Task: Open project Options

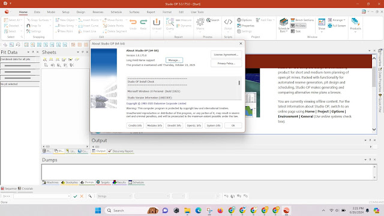Action: [244, 20]
